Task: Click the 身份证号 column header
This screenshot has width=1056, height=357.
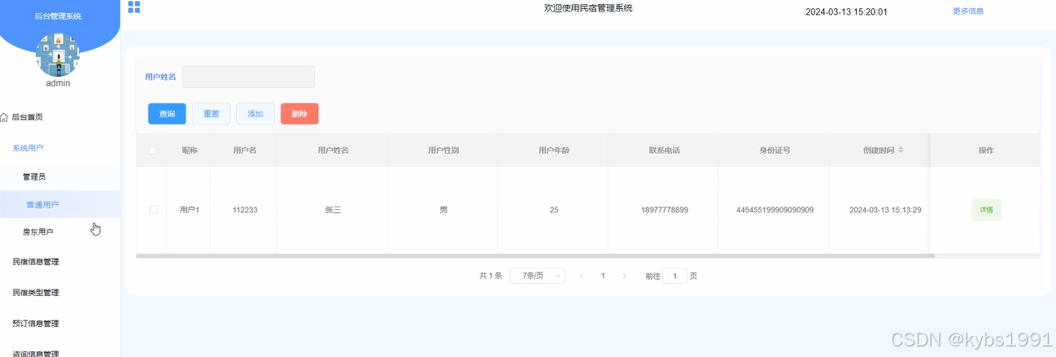Action: 775,150
